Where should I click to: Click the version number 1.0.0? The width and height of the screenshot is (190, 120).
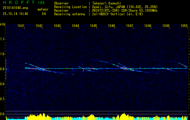point(41,3)
